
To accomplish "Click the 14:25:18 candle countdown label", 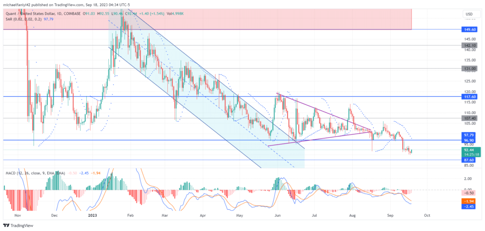I will tap(472, 154).
